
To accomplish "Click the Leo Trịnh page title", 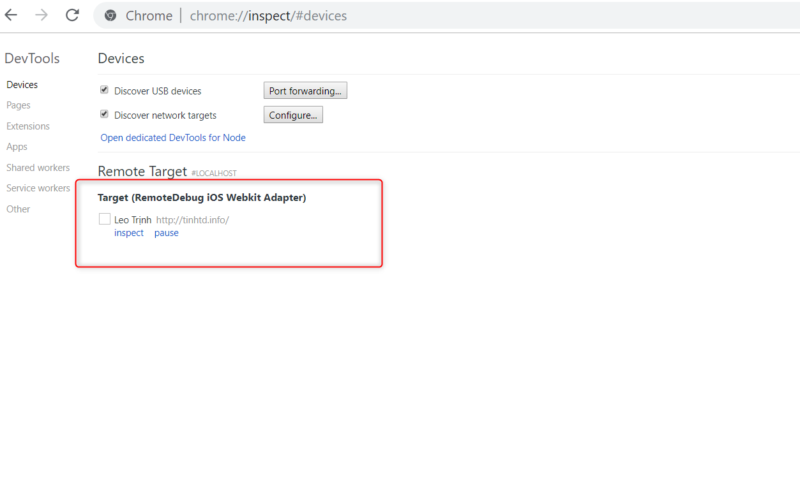I will pos(133,220).
